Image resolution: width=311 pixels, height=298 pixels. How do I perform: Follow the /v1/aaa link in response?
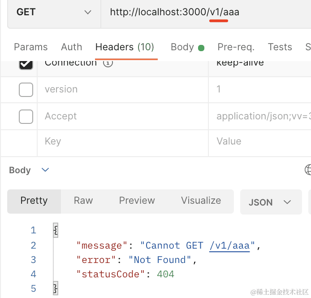(x=229, y=245)
